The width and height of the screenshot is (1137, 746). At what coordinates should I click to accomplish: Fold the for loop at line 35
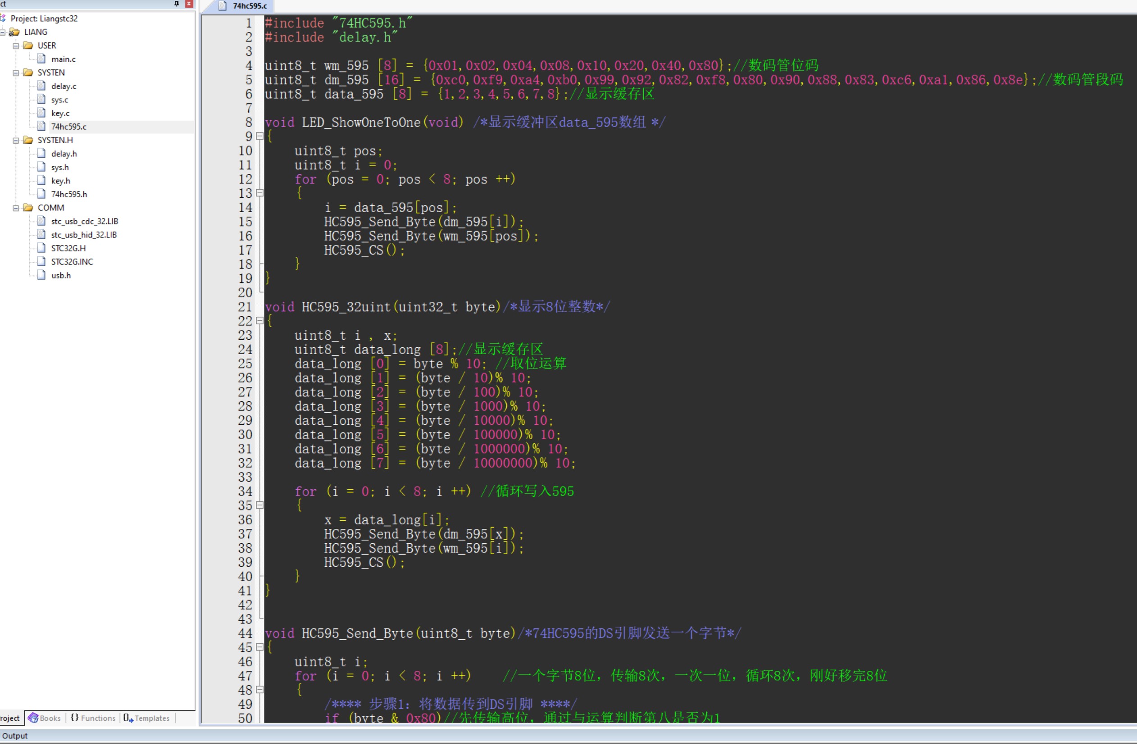(x=260, y=506)
